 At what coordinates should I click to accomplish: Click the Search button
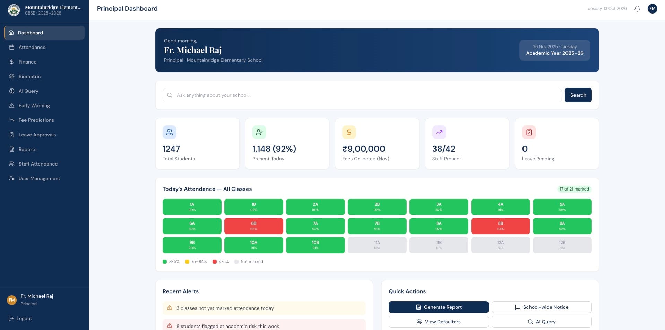(x=578, y=95)
